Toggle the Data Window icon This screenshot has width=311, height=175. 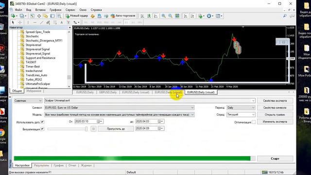point(39,16)
